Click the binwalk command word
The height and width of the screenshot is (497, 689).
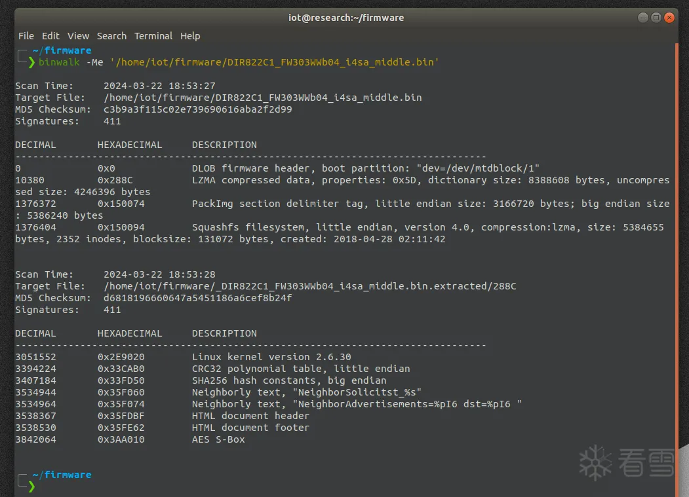pyautogui.click(x=59, y=62)
